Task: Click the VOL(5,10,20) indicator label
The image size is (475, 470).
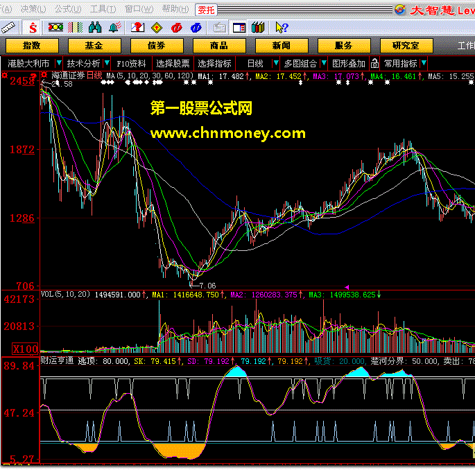Action: click(65, 294)
